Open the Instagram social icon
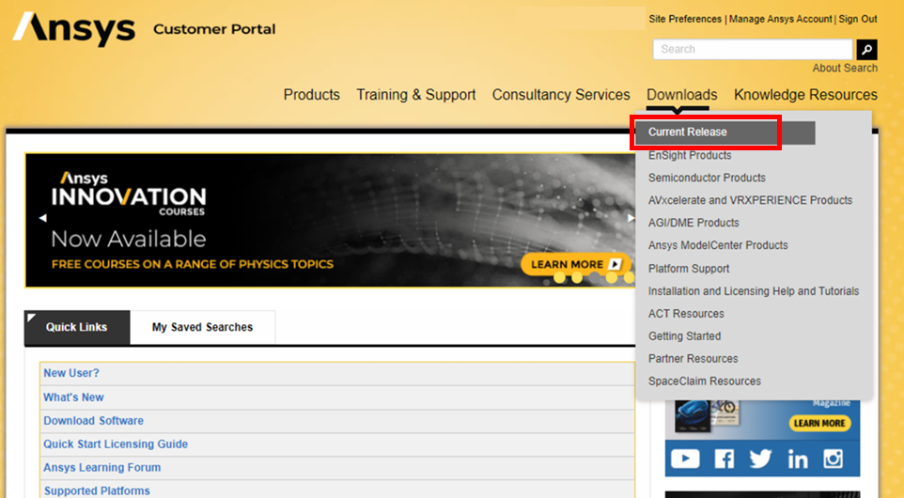 pos(834,459)
